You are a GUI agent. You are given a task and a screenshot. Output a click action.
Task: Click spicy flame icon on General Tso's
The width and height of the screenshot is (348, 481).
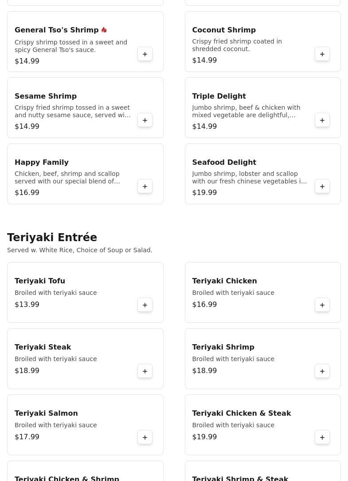click(104, 30)
